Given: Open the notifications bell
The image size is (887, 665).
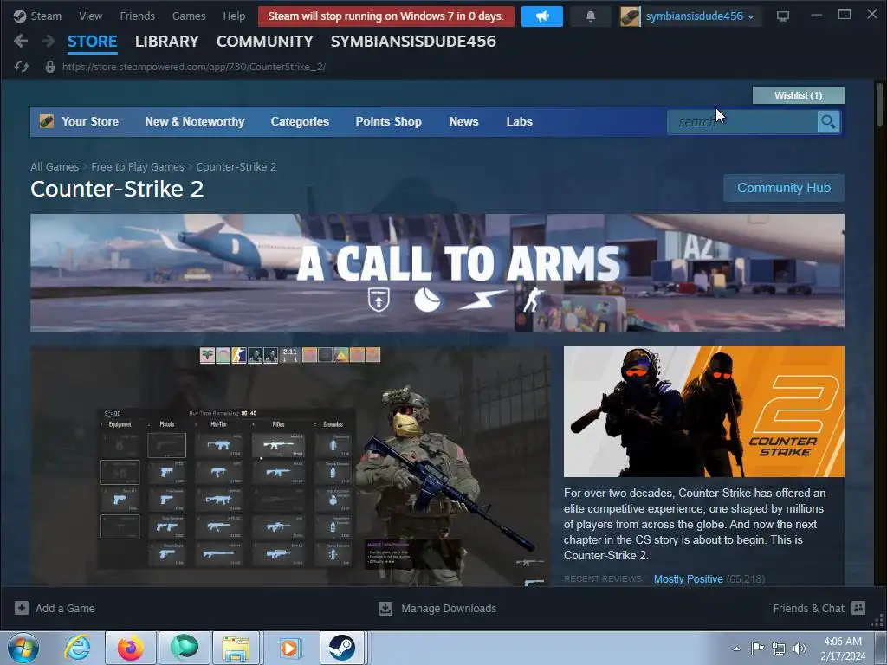Looking at the screenshot, I should pyautogui.click(x=591, y=16).
